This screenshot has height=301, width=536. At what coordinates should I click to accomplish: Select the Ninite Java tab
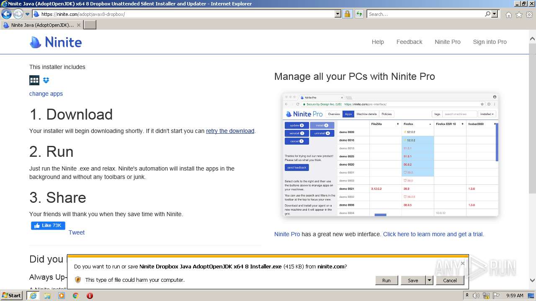pyautogui.click(x=41, y=25)
